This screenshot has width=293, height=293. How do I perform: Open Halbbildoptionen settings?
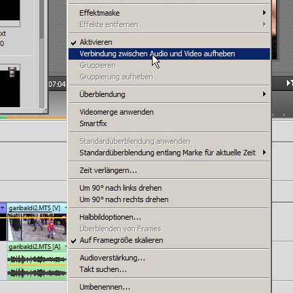169,217
